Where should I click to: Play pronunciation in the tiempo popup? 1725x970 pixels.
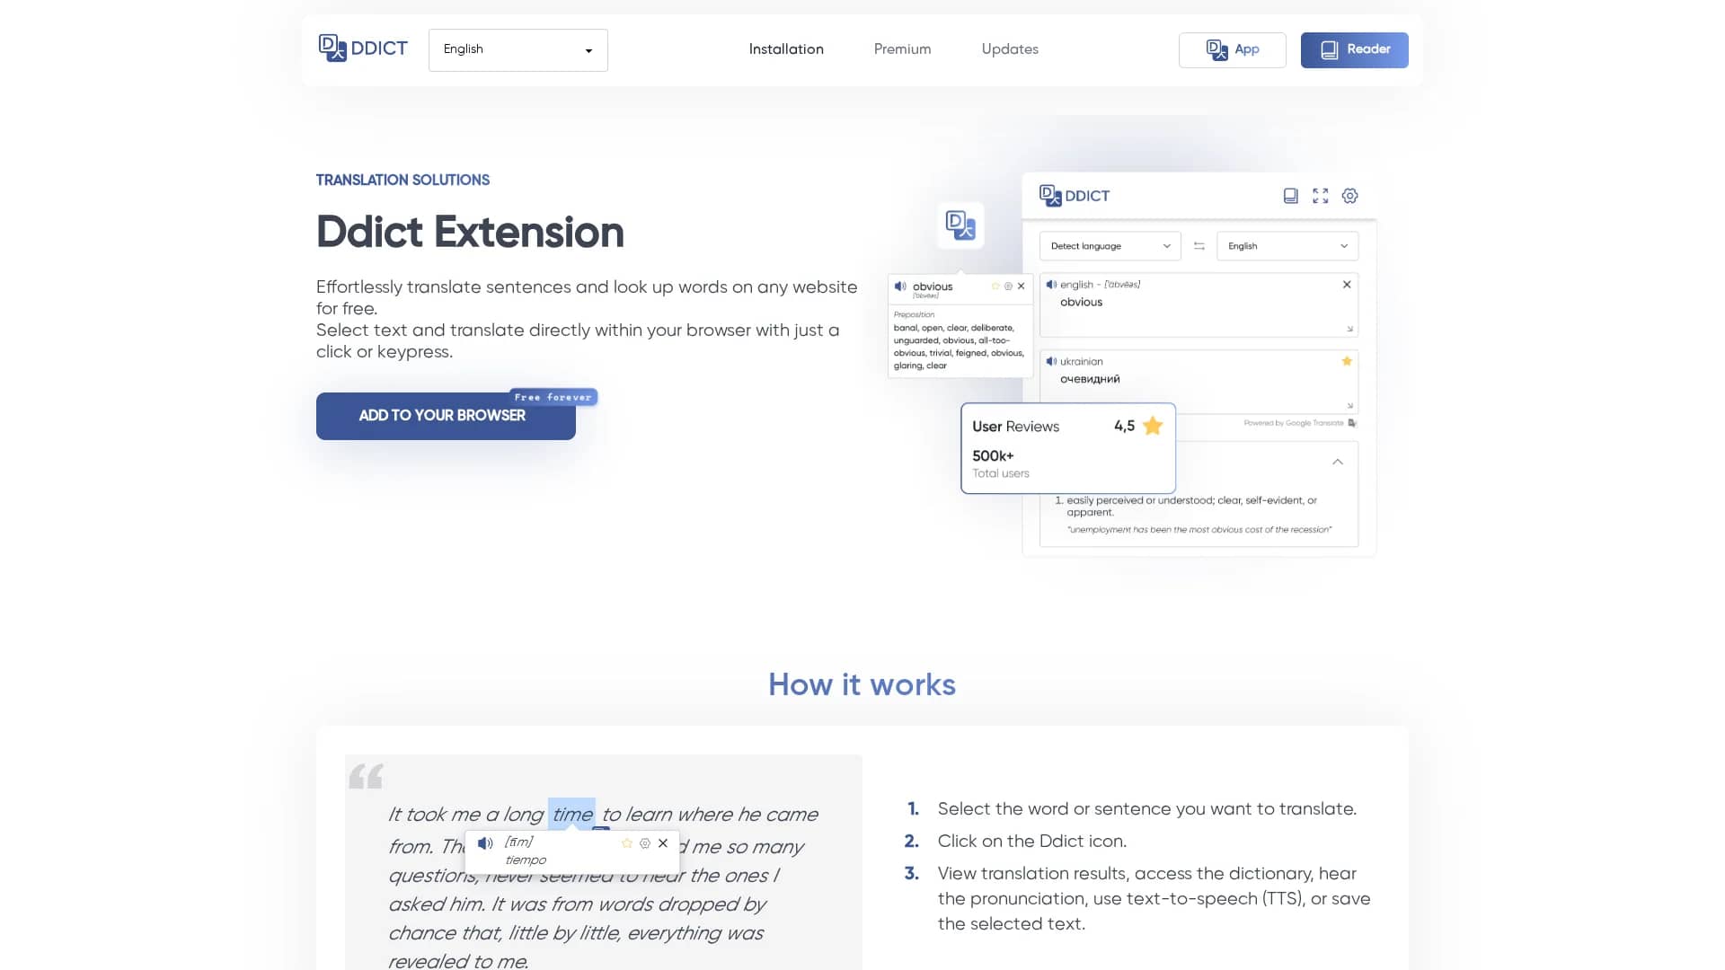[485, 843]
